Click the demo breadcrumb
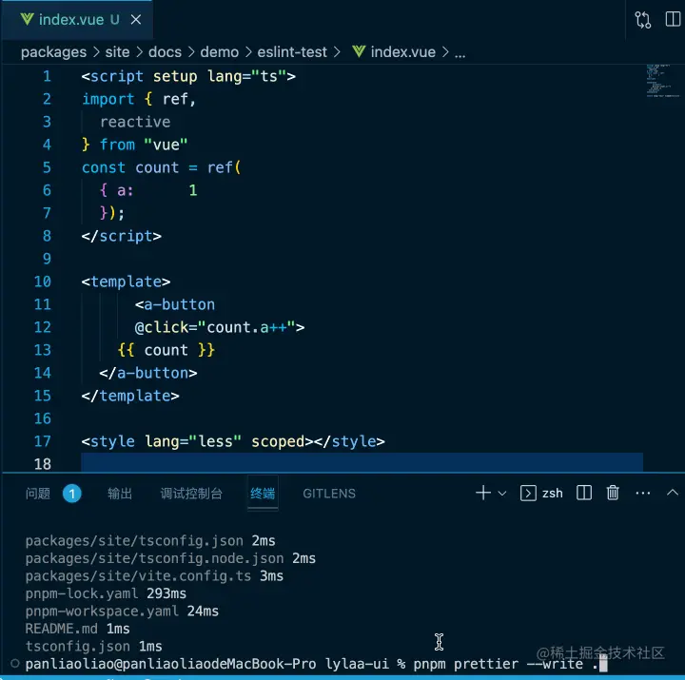This screenshot has height=680, width=685. (220, 52)
